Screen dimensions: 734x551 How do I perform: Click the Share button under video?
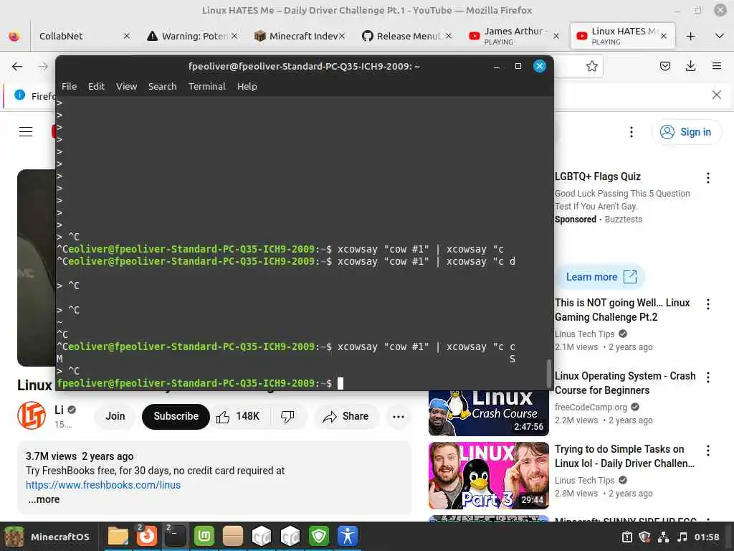[x=346, y=416]
